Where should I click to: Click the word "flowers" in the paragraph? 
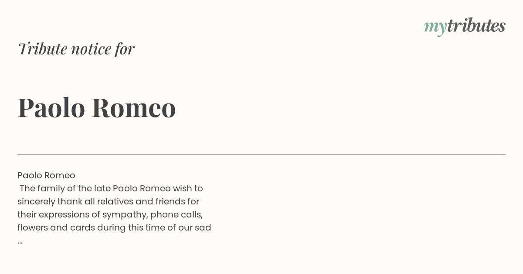pyautogui.click(x=33, y=227)
